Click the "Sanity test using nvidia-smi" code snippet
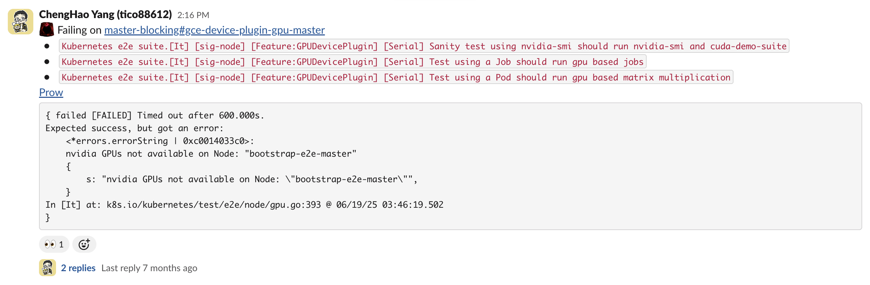Viewport: 870px width, 285px height. tap(424, 46)
